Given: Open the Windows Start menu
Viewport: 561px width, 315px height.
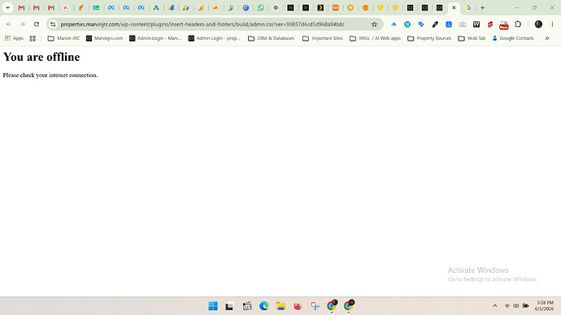Looking at the screenshot, I should [213, 306].
